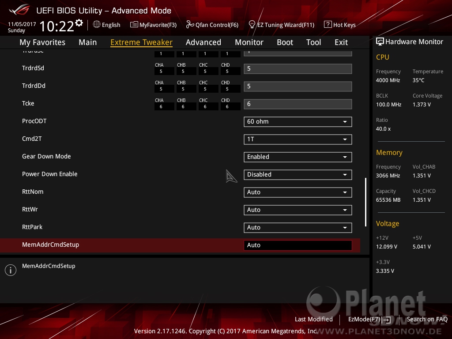Expand Power Down Enable dropdown
The height and width of the screenshot is (339, 452).
(x=298, y=175)
